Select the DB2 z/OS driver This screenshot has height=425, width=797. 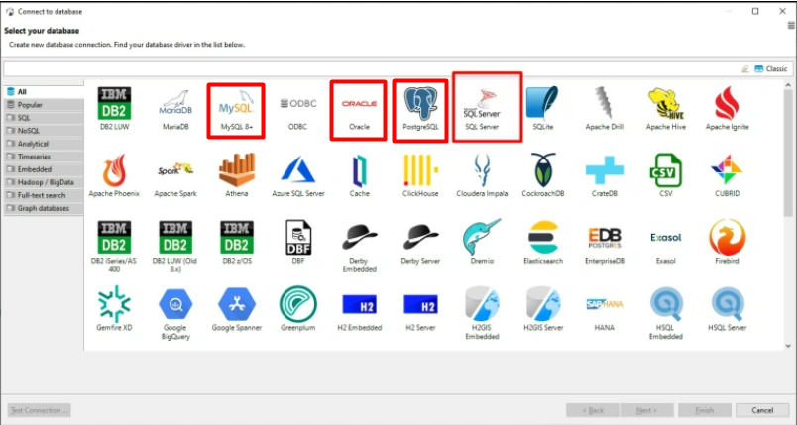(x=236, y=243)
